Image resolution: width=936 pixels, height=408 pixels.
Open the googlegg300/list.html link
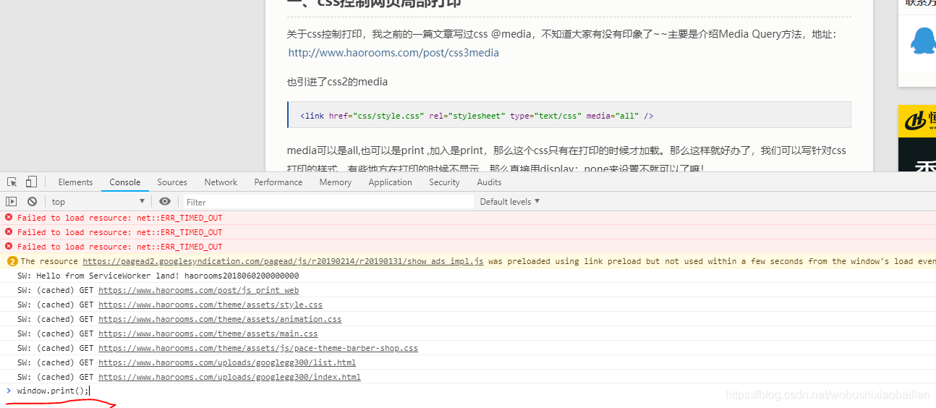pyautogui.click(x=227, y=362)
